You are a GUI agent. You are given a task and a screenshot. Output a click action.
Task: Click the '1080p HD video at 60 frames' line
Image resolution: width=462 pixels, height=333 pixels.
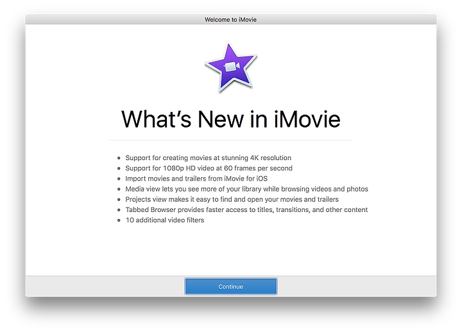209,168
